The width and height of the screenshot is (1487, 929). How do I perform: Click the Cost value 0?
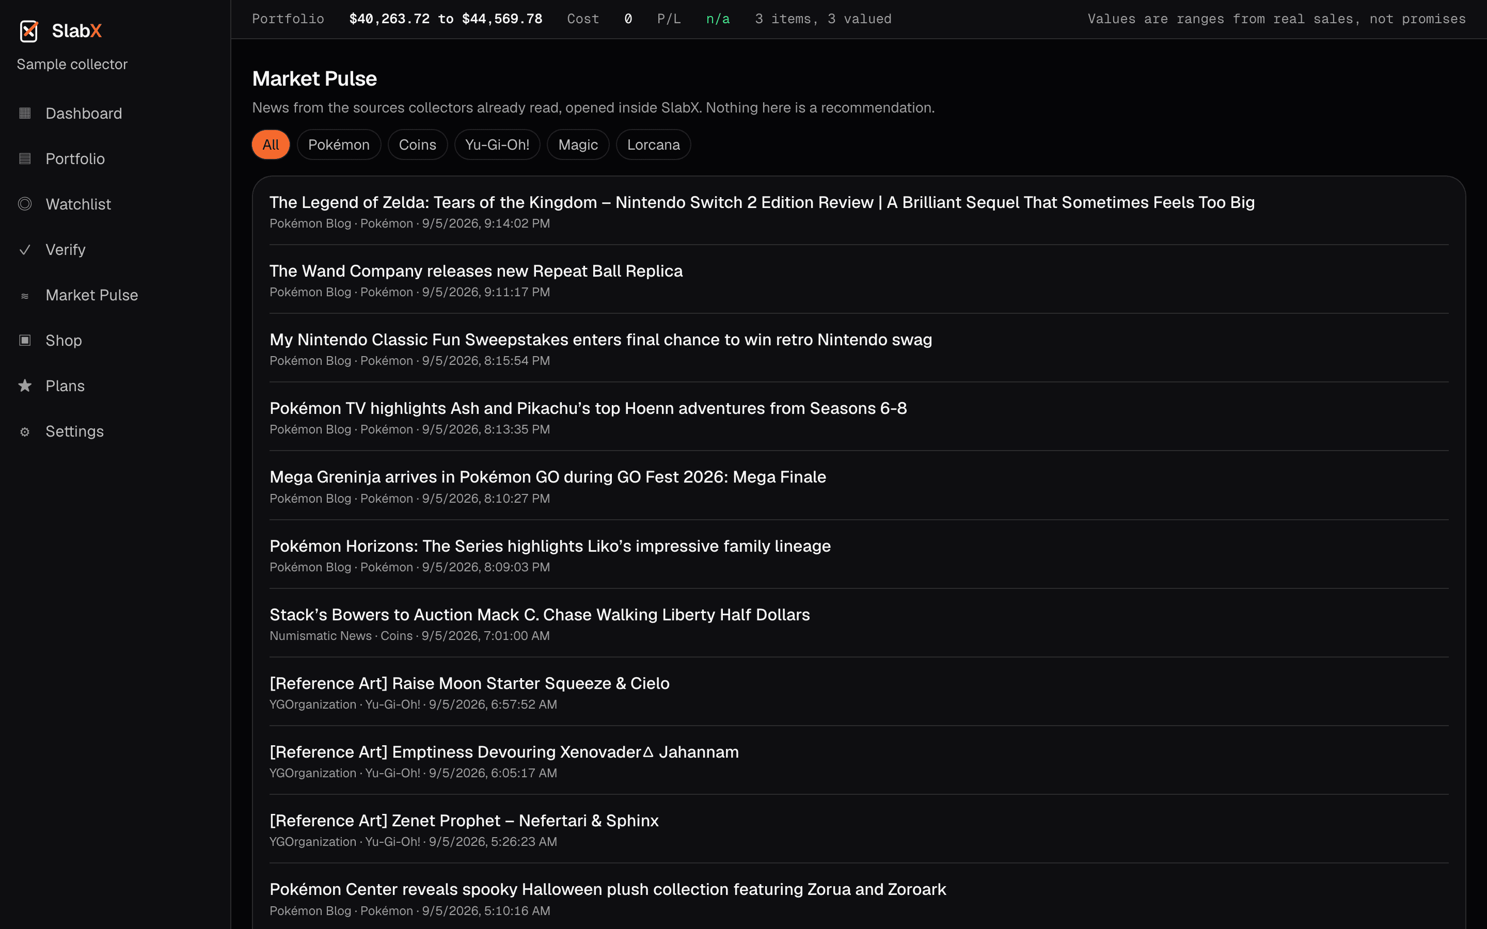coord(628,19)
